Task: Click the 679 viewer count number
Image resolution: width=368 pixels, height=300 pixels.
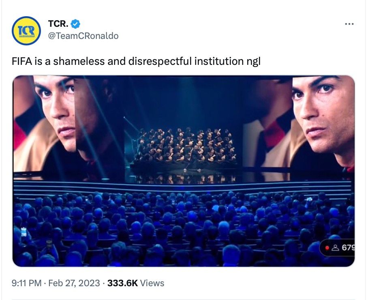Action: click(348, 247)
